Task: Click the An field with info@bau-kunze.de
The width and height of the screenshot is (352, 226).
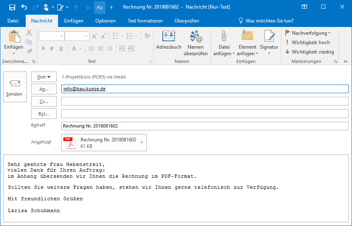Action: (205, 89)
